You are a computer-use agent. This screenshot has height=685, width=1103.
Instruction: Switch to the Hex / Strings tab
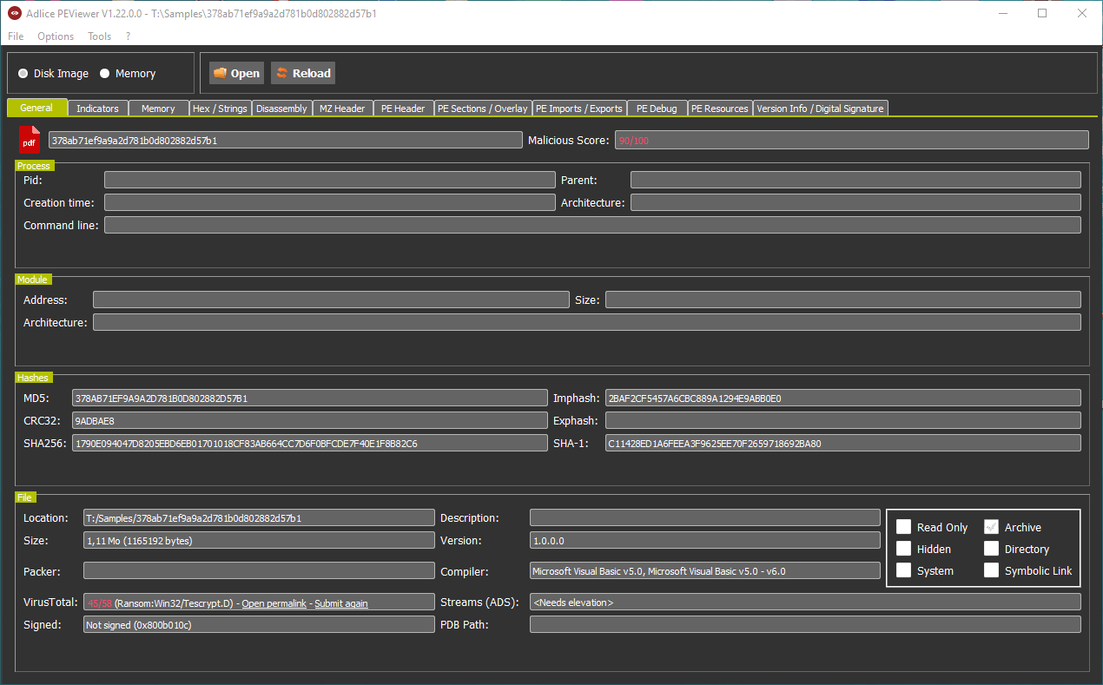tap(220, 109)
